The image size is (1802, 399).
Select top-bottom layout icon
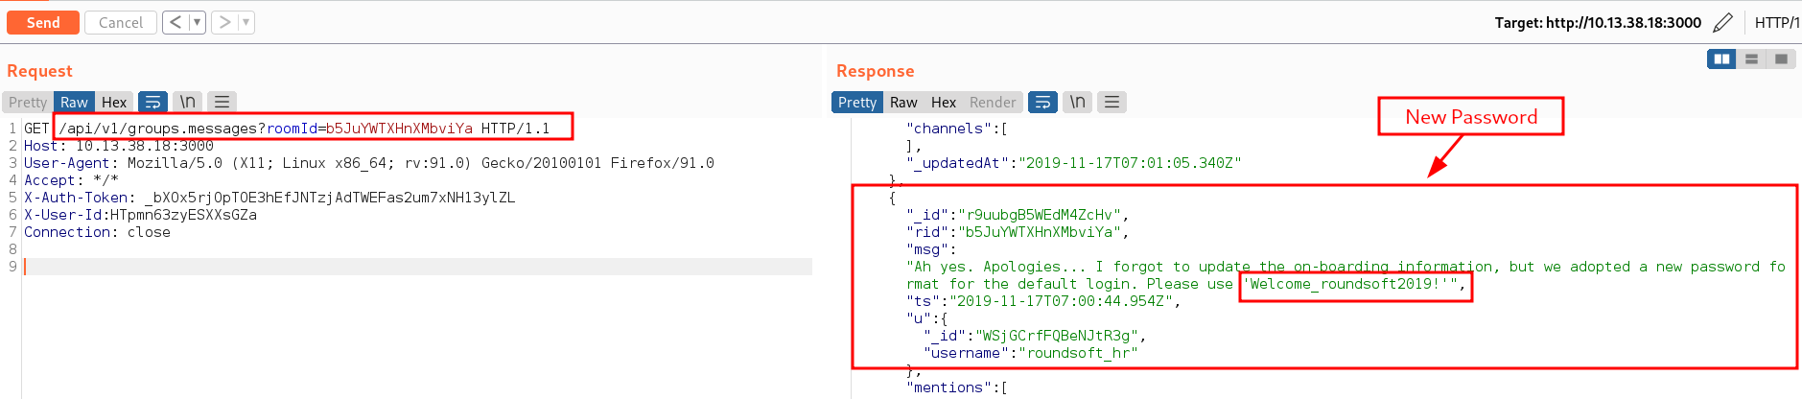point(1752,59)
